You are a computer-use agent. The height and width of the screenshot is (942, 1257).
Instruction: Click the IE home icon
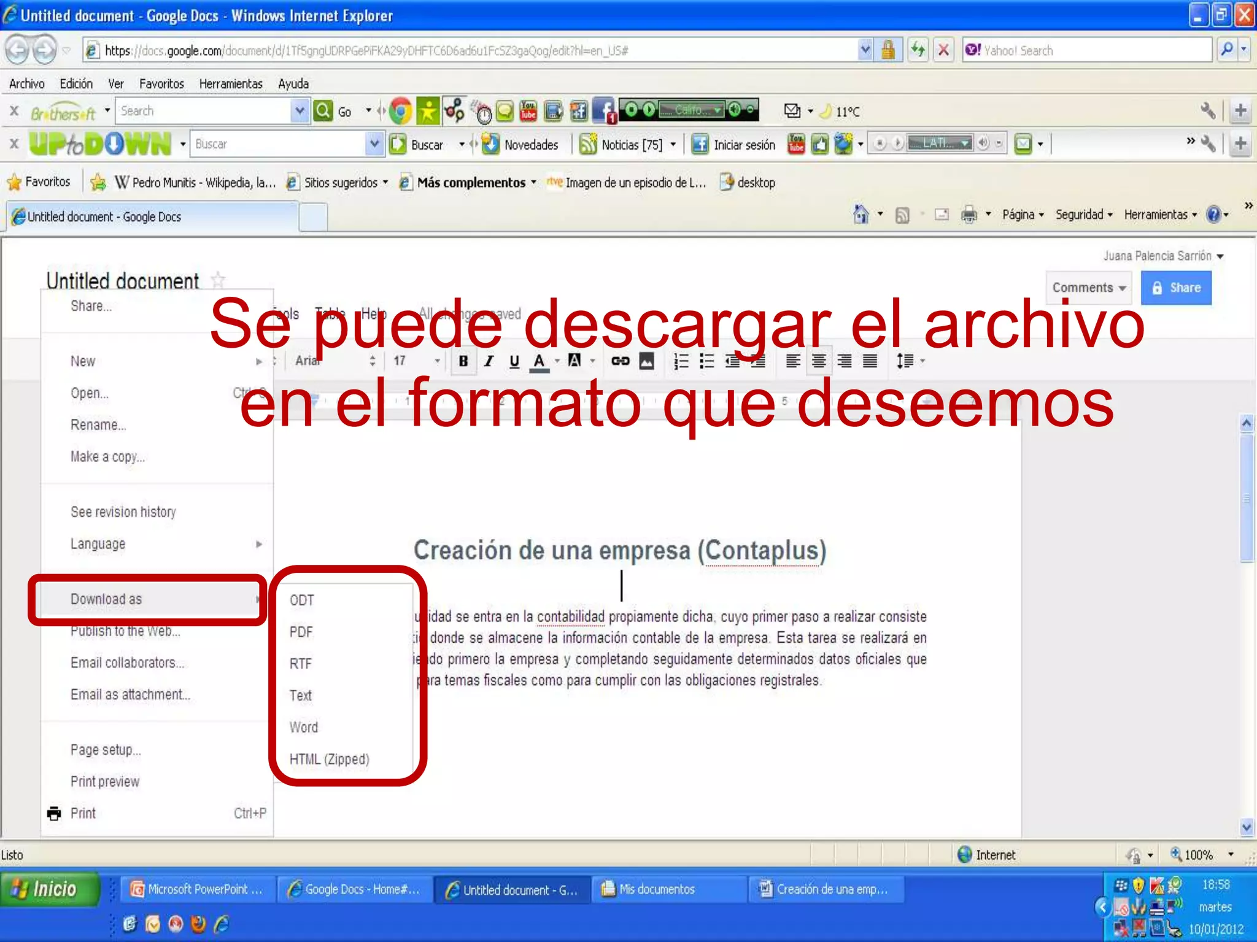pyautogui.click(x=861, y=215)
